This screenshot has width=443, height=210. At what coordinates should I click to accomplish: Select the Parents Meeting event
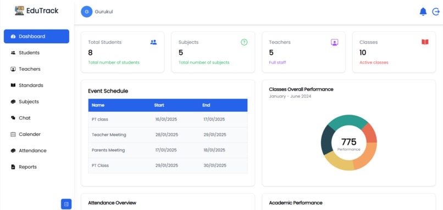click(168, 150)
